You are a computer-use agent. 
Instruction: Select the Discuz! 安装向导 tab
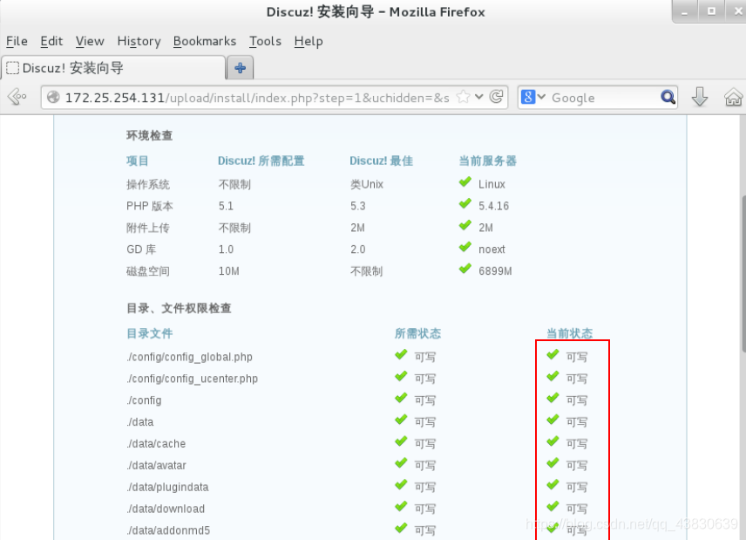(113, 68)
